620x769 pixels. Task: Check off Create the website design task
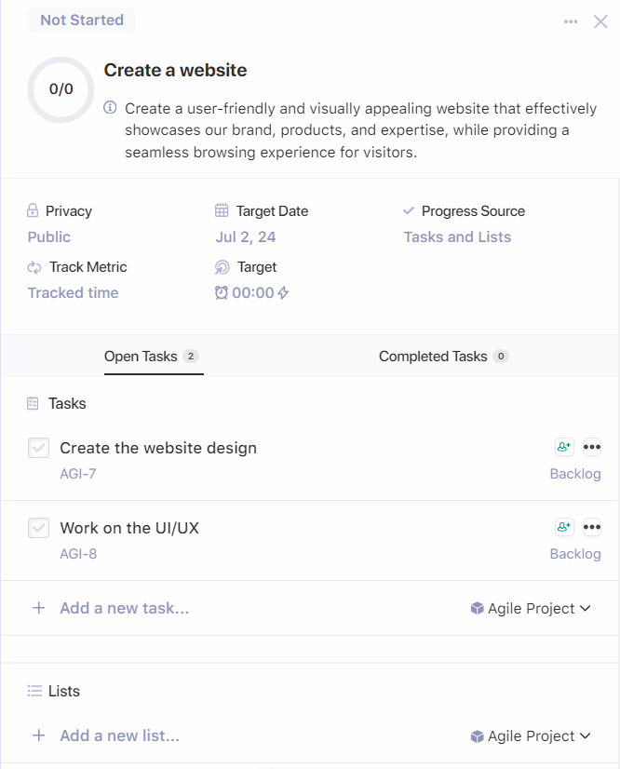pos(38,448)
